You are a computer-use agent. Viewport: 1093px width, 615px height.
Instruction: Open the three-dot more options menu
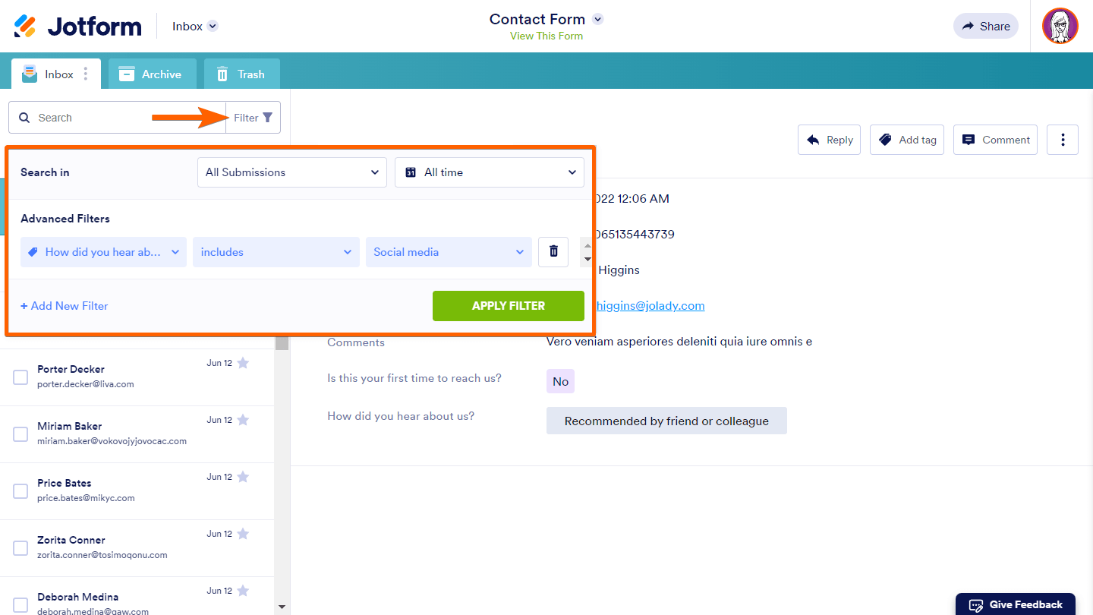pos(1062,140)
